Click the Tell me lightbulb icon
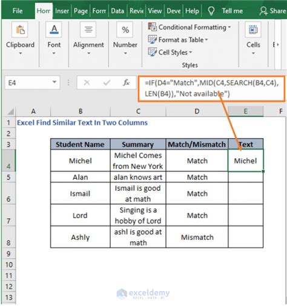Screen dimensions: 287x306 (211, 11)
